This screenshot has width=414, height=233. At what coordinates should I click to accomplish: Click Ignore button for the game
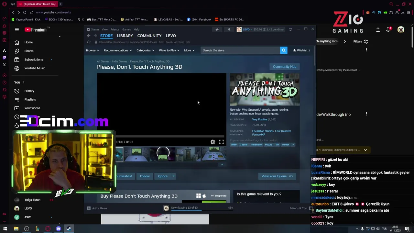tap(163, 176)
